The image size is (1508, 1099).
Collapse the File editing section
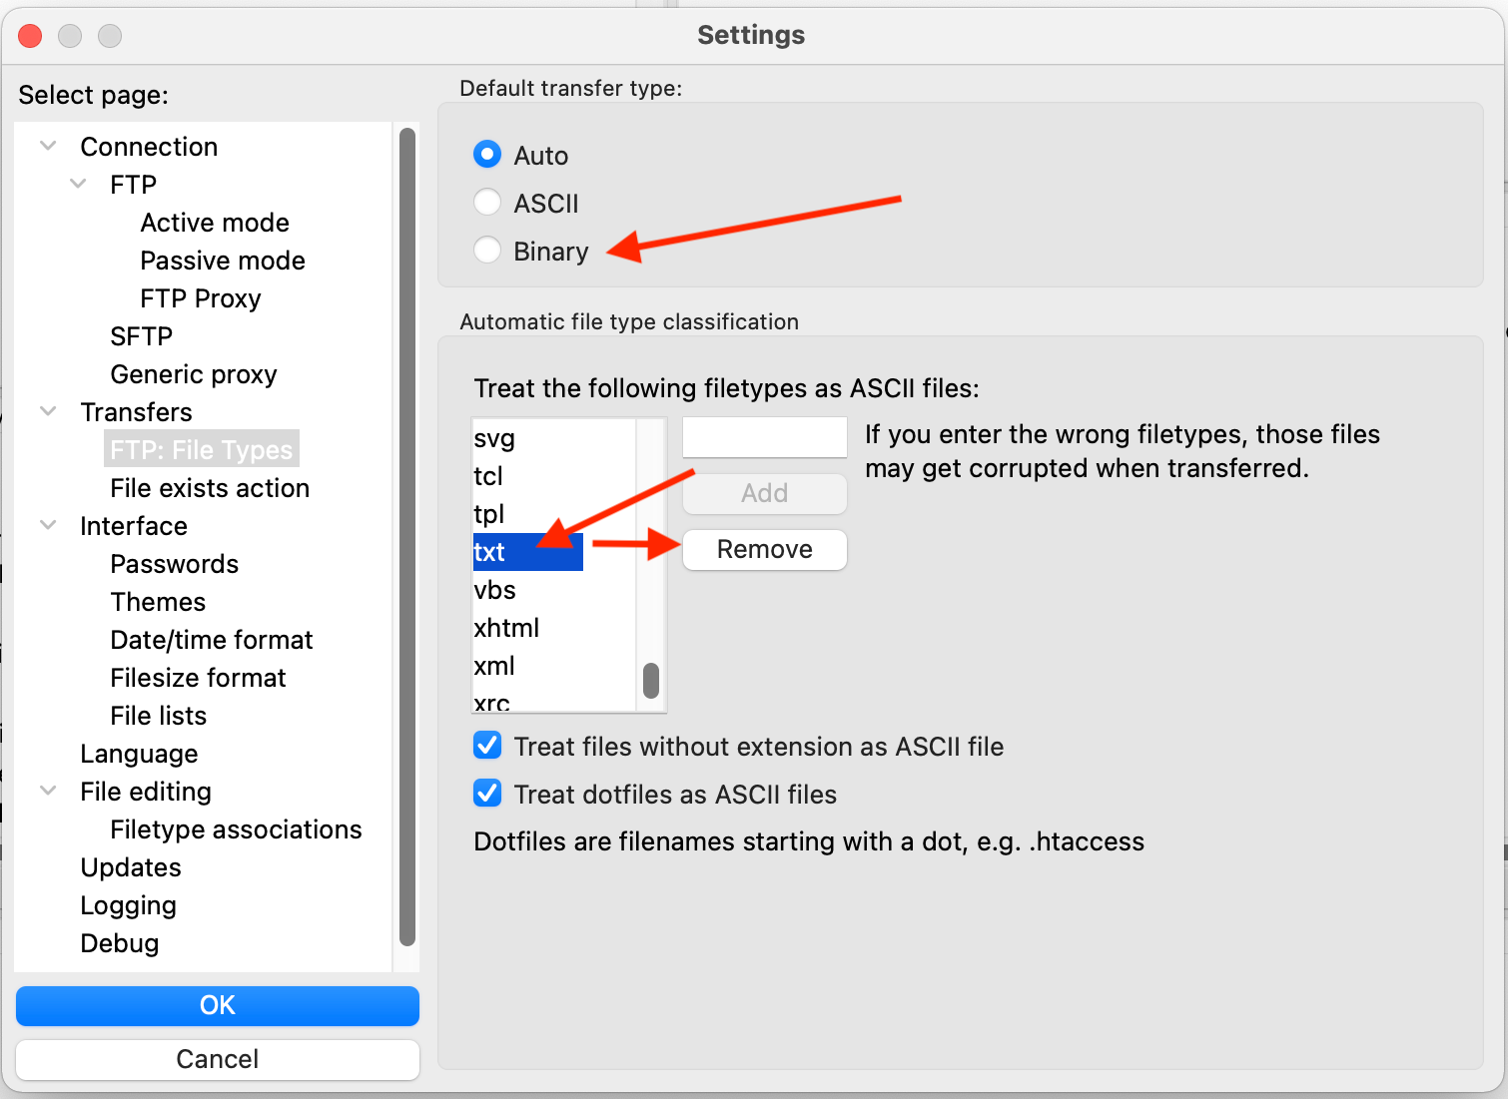[x=47, y=790]
